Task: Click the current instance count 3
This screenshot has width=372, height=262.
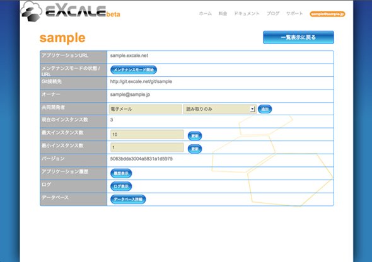Action: tap(112, 120)
